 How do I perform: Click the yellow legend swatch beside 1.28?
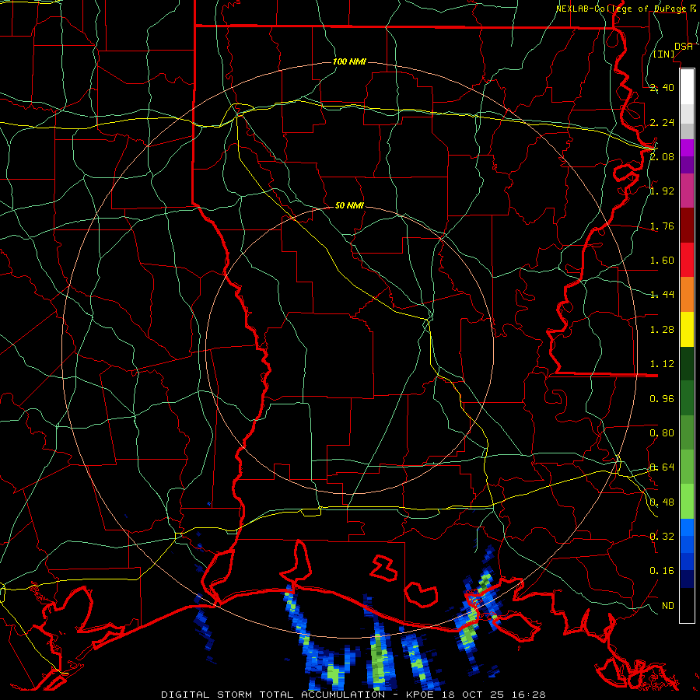pyautogui.click(x=687, y=330)
